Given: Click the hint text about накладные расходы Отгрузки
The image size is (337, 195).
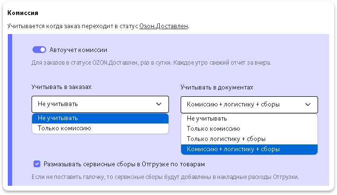Looking at the screenshot, I should 165,177.
